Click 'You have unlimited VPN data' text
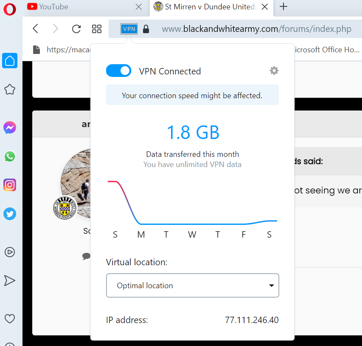 point(192,164)
